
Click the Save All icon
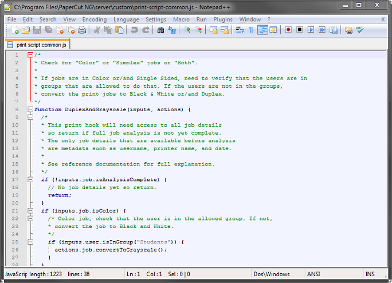tap(48, 30)
